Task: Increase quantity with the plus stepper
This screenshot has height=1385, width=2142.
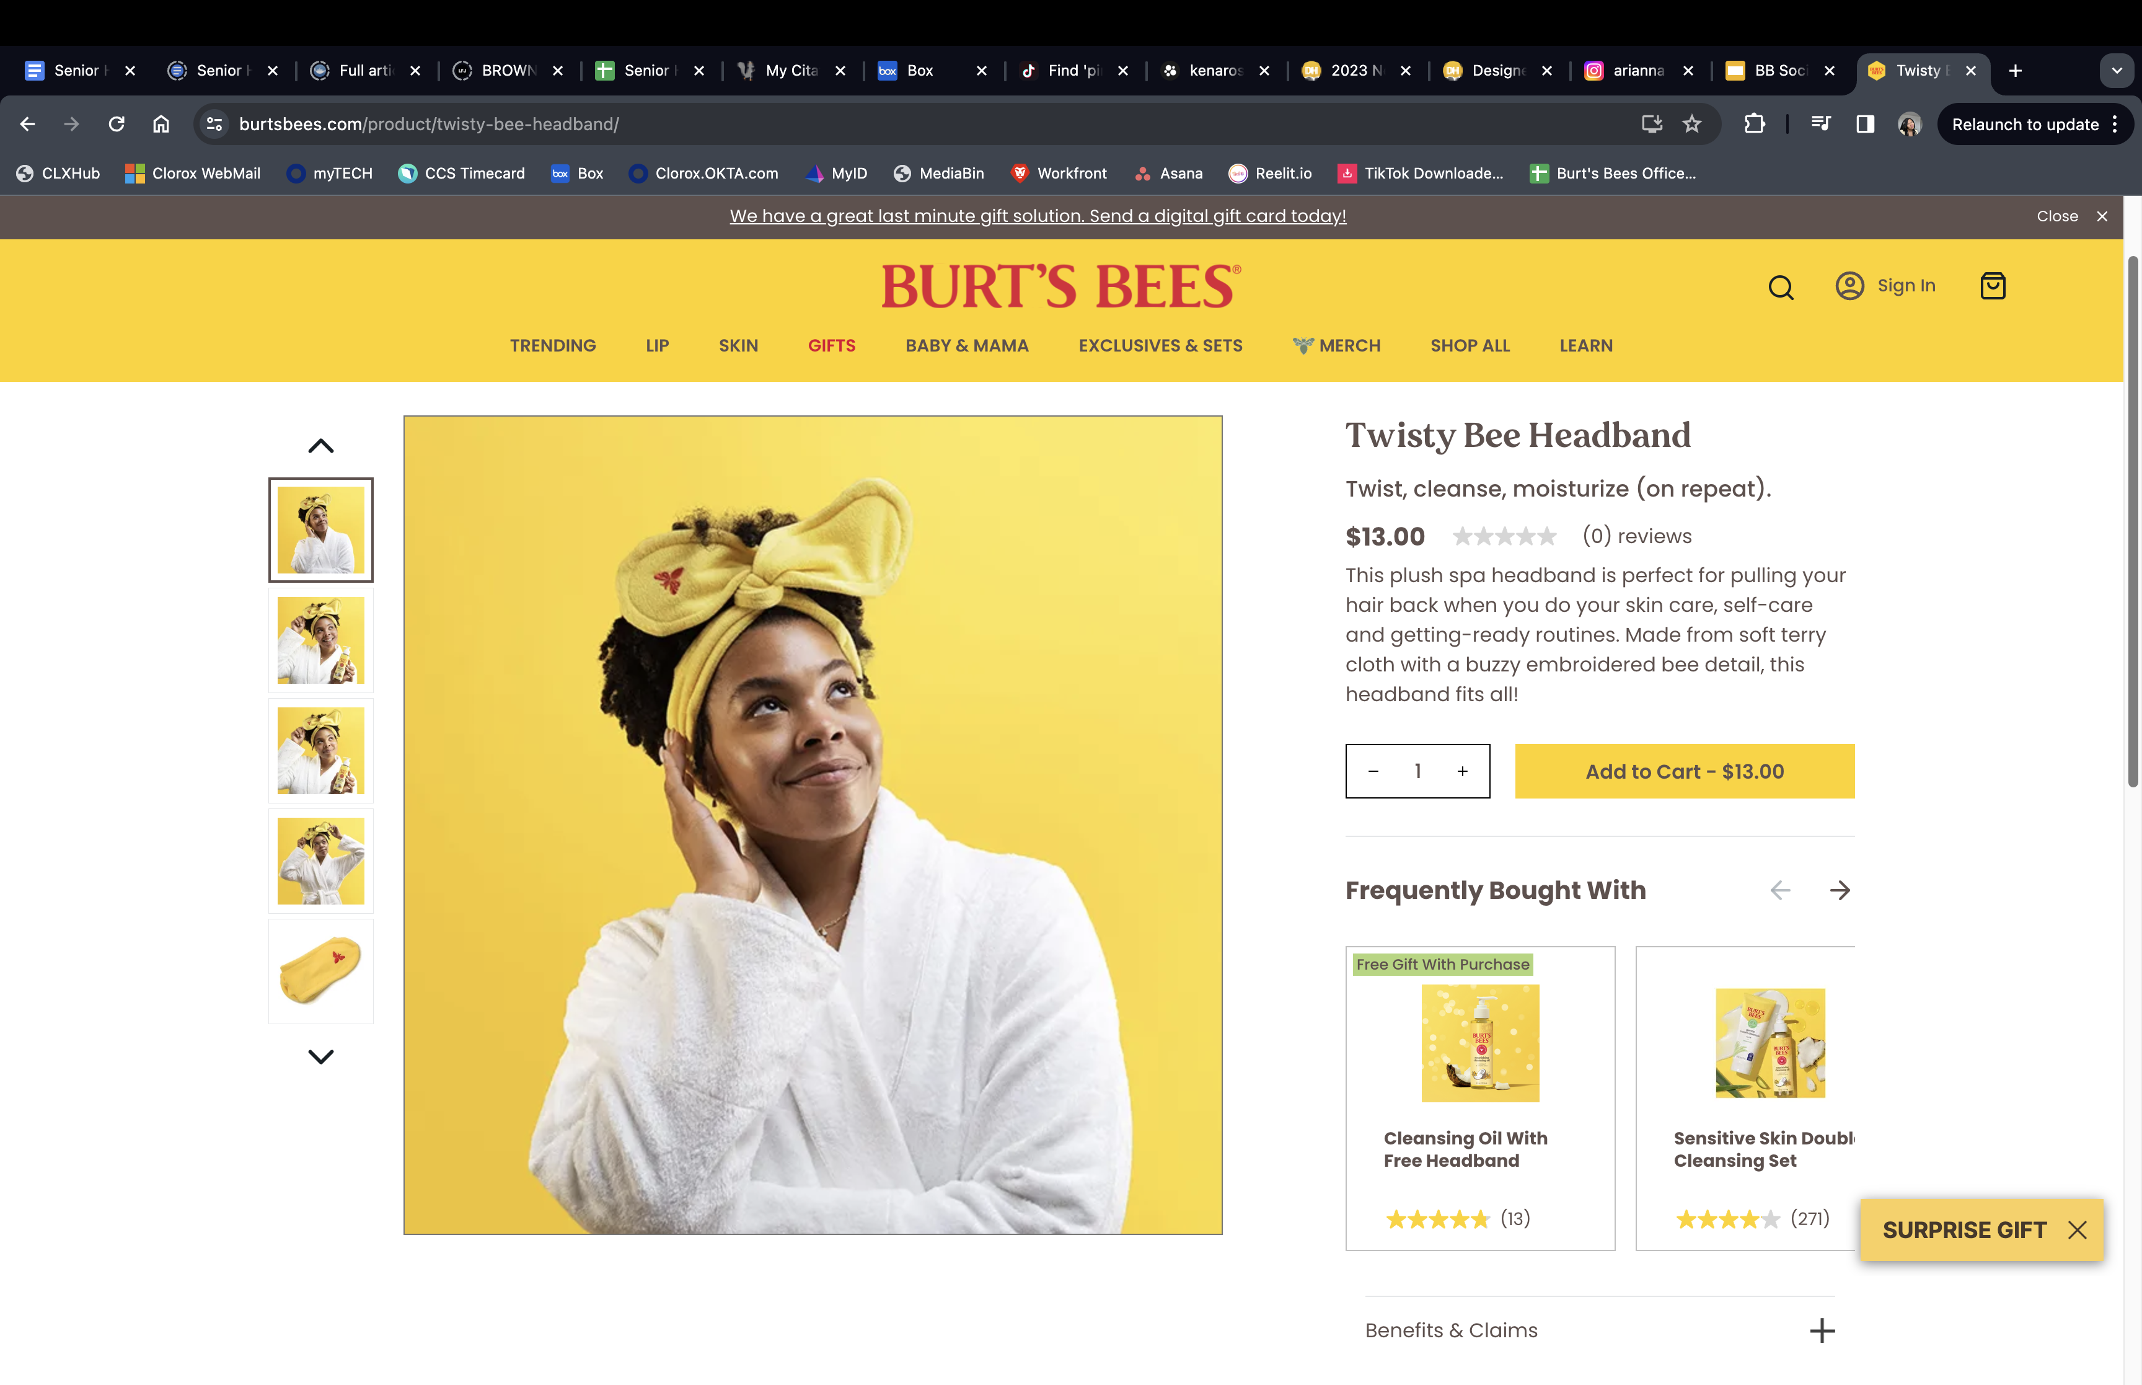Action: coord(1463,771)
